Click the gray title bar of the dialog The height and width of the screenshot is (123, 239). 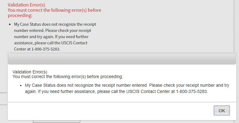tap(122, 59)
